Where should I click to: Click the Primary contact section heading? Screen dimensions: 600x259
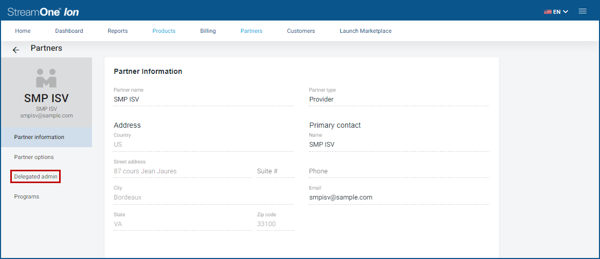pyautogui.click(x=335, y=125)
